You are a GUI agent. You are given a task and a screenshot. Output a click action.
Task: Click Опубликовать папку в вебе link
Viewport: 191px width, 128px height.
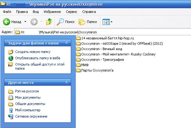pos(38,58)
